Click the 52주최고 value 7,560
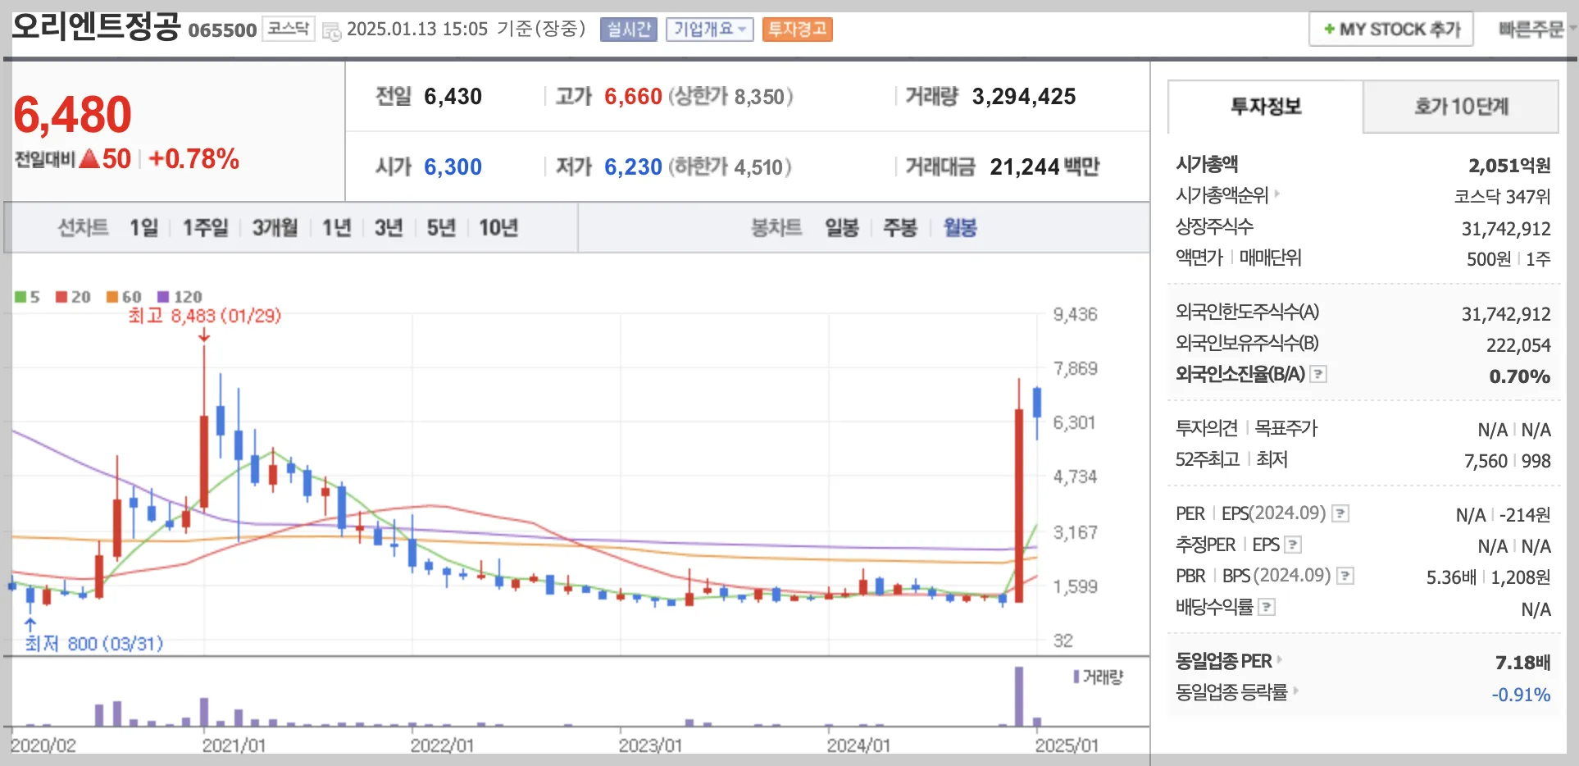Viewport: 1579px width, 766px height. point(1486,461)
